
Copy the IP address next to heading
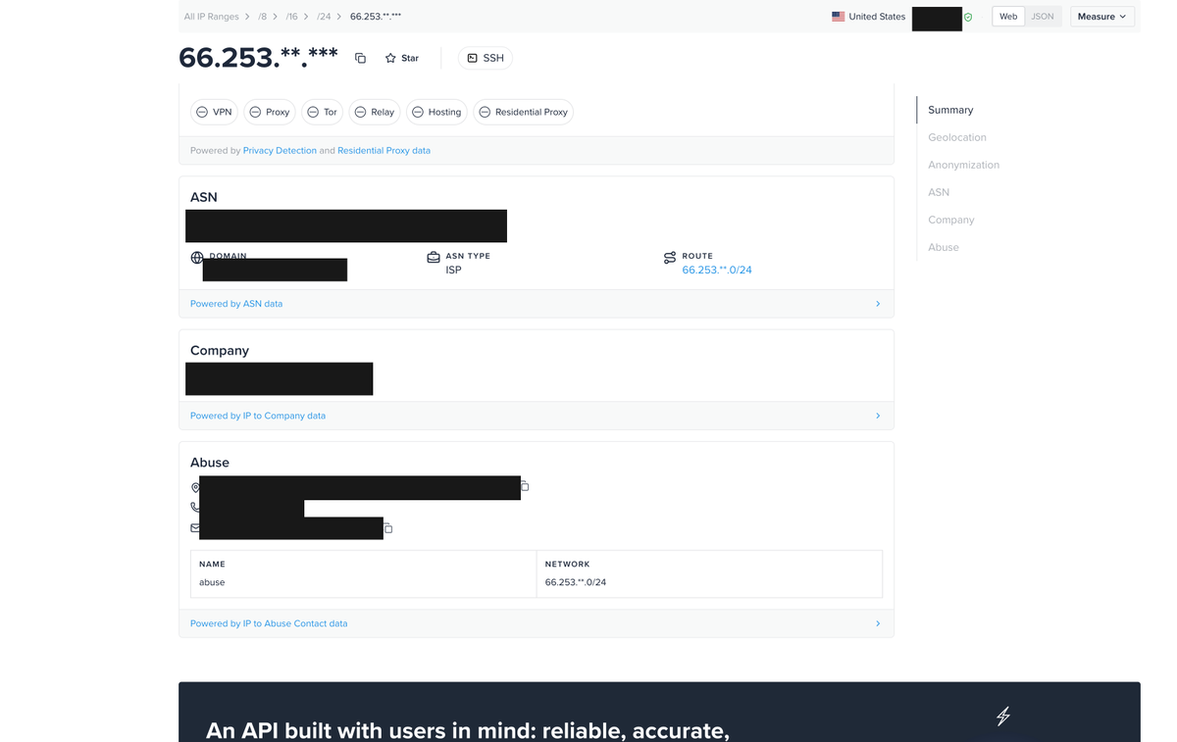pyautogui.click(x=360, y=58)
